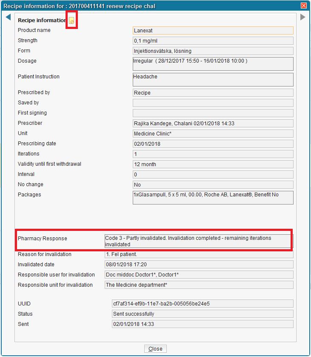Screen dimensions: 311x357
Task: Go to next recipe with right arrow
Action: point(302,17)
